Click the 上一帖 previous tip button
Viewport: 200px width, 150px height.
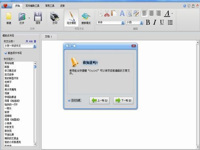[x=100, y=100]
